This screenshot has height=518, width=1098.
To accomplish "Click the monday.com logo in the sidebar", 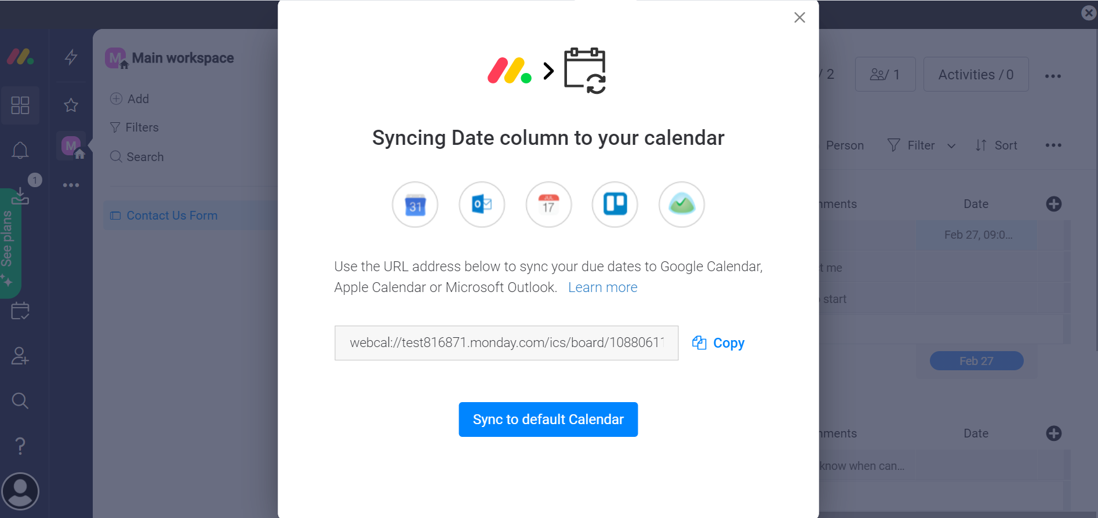I will (x=20, y=57).
